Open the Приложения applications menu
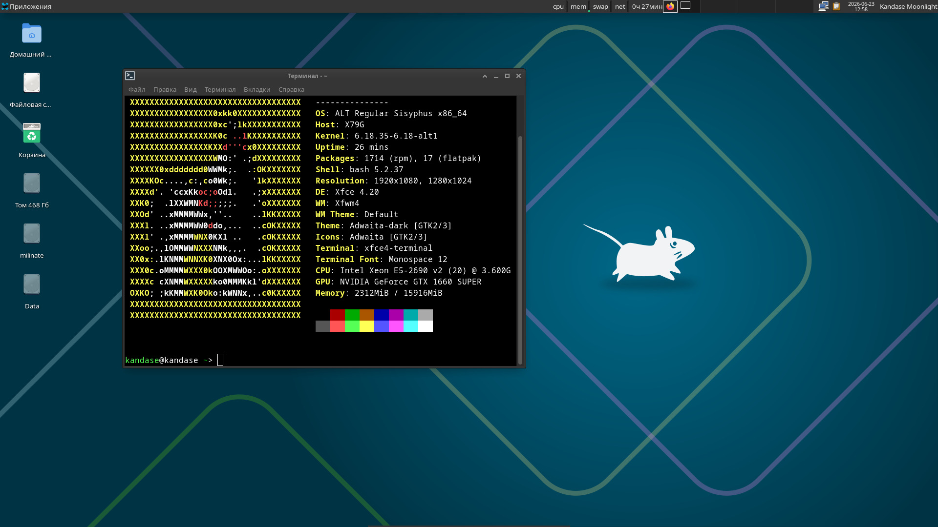 pyautogui.click(x=26, y=6)
